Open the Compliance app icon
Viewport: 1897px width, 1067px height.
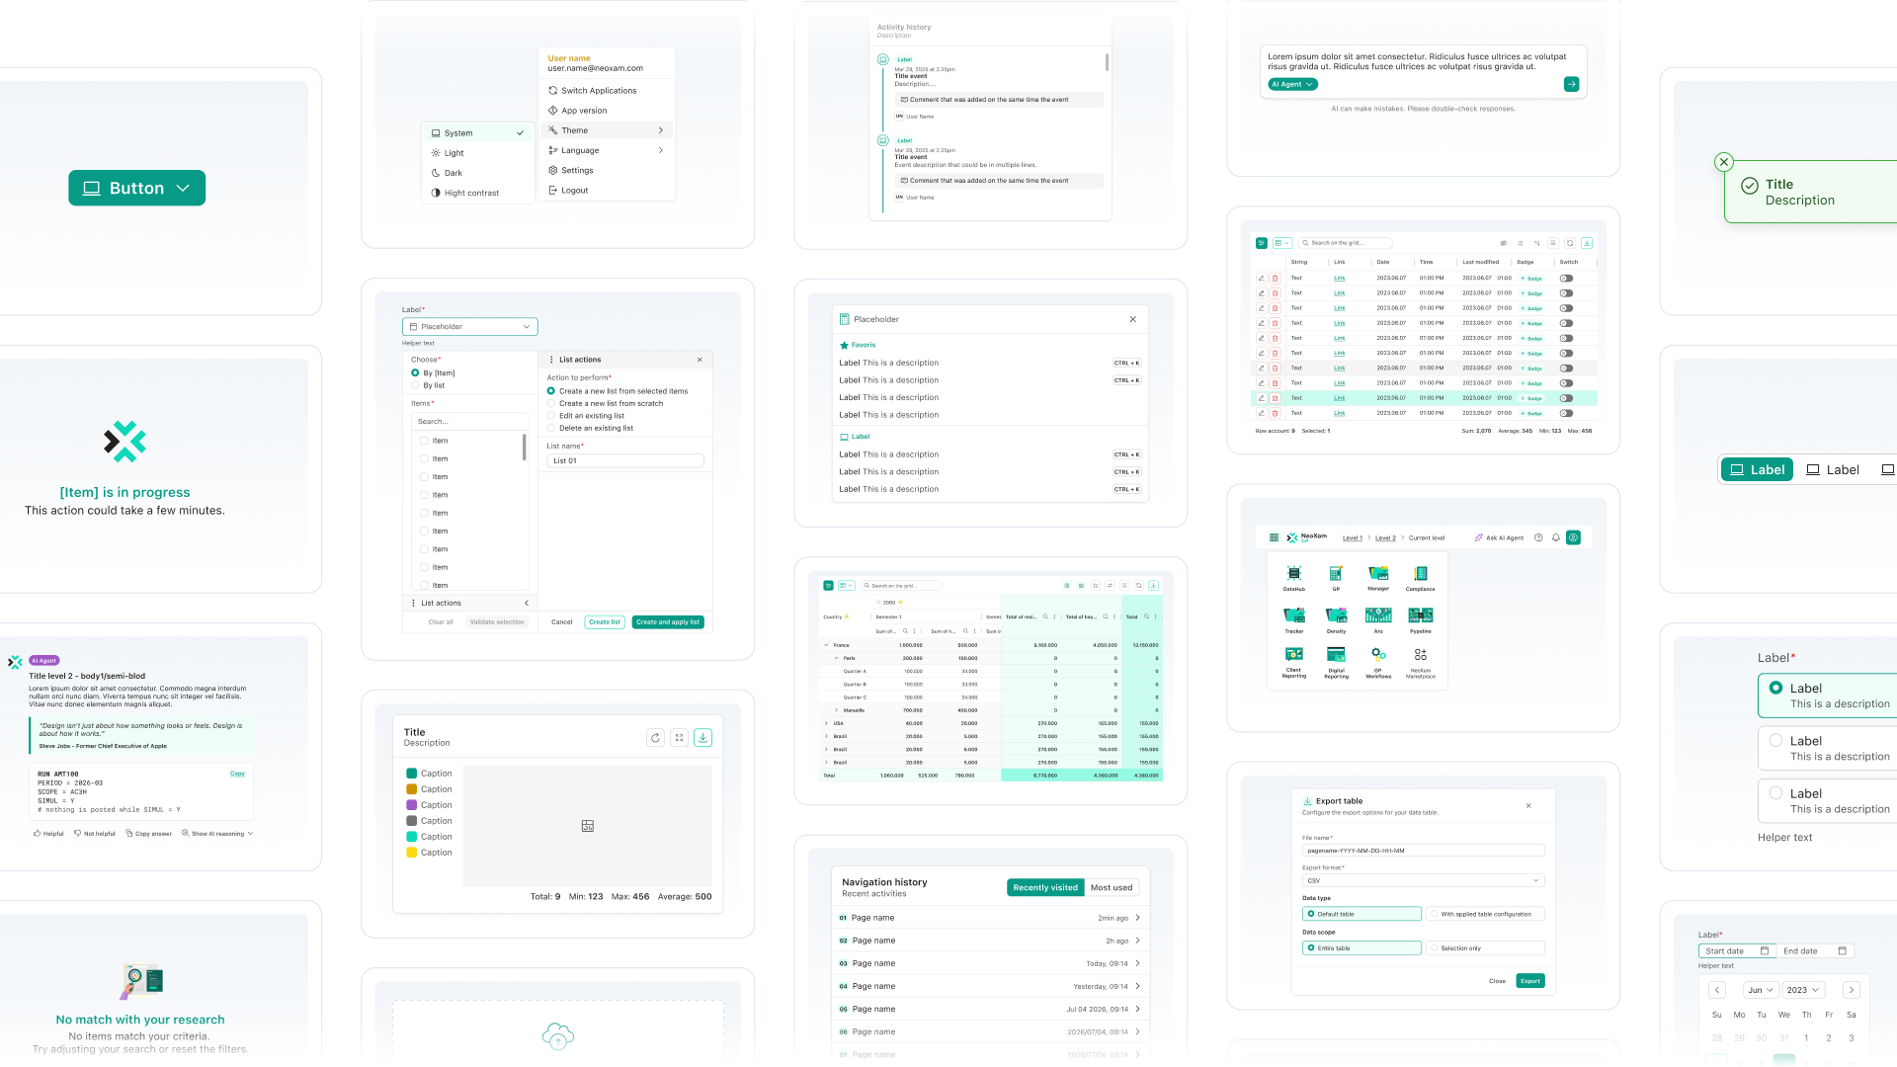(x=1421, y=574)
